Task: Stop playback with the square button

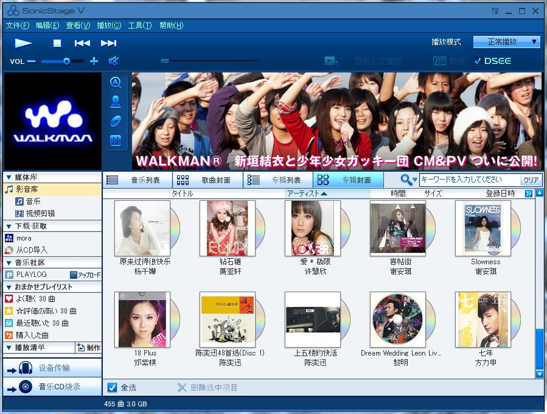Action: click(x=57, y=43)
